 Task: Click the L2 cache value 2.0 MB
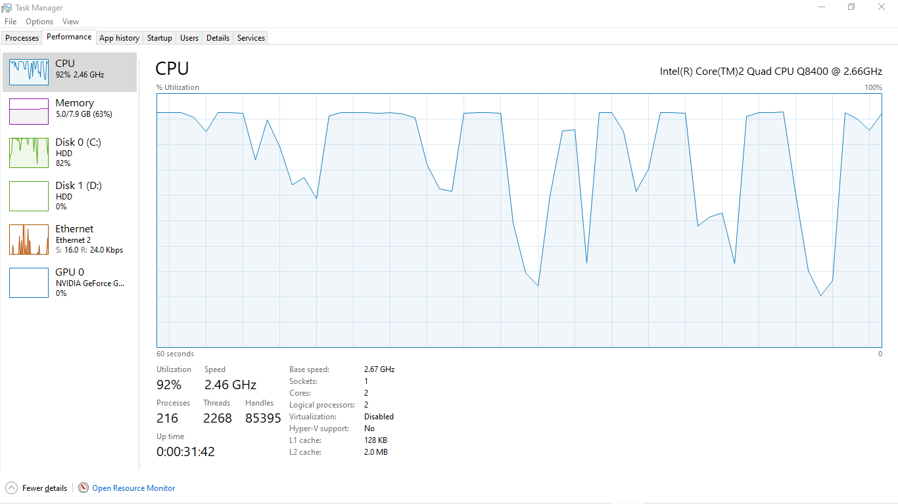[x=376, y=452]
